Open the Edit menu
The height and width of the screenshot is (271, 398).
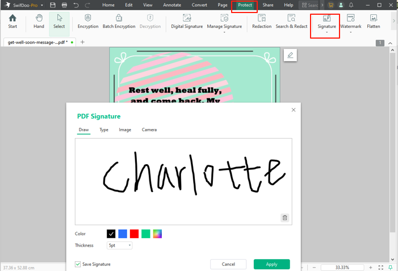coord(129,5)
